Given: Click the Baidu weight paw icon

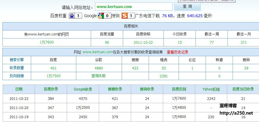Looking at the screenshot, I should [72, 16].
